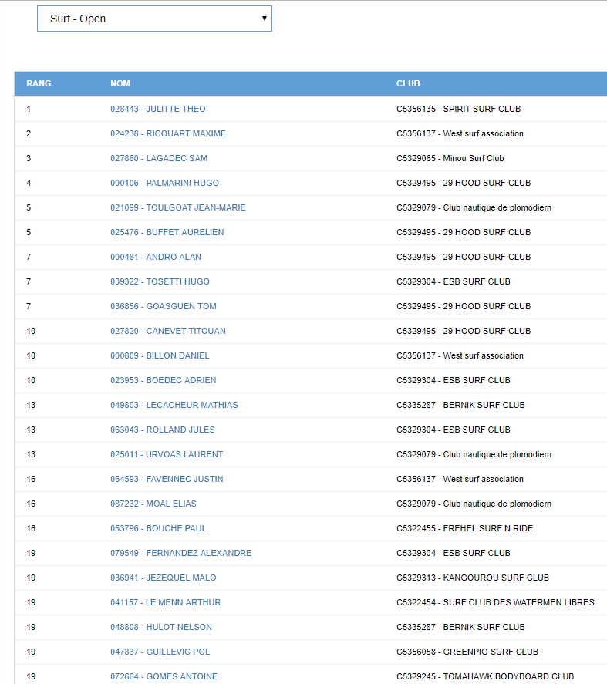Select club cell in LECACHEUR MATHIAS row
The width and height of the screenshot is (607, 684).
click(460, 404)
